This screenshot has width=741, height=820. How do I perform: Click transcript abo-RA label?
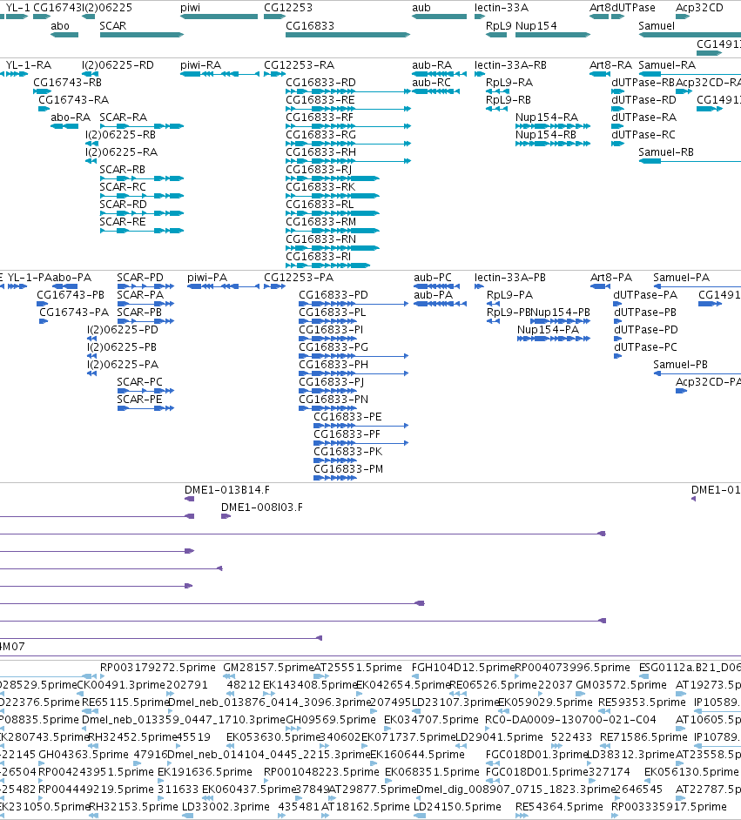point(71,118)
